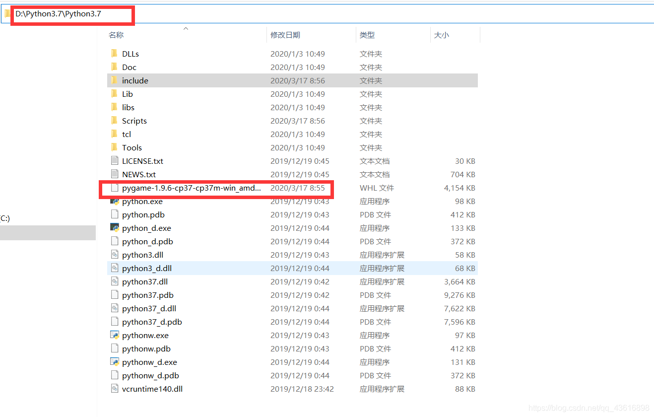
Task: Select the python_d.pdb file name
Action: click(147, 241)
